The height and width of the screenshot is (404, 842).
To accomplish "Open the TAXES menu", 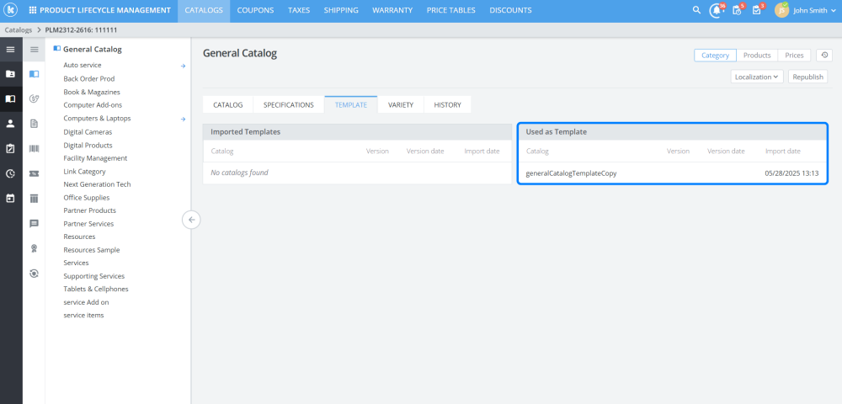I will pos(299,10).
